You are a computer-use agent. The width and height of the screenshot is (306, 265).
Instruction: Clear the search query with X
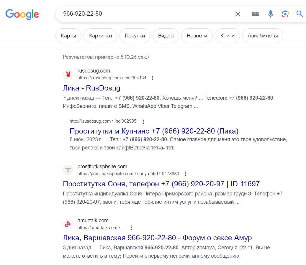tap(238, 14)
